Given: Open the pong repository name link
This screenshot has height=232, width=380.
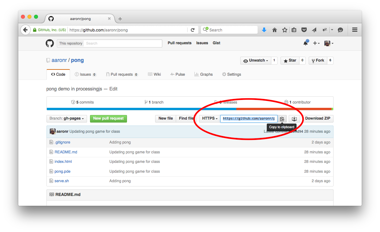Looking at the screenshot, I should [77, 60].
